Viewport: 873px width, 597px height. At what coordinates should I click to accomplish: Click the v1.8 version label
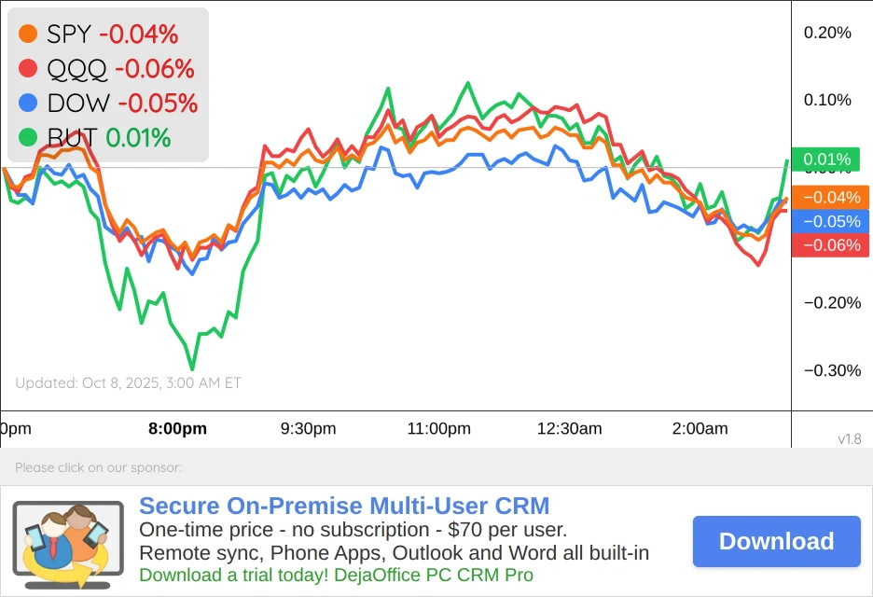pos(849,438)
